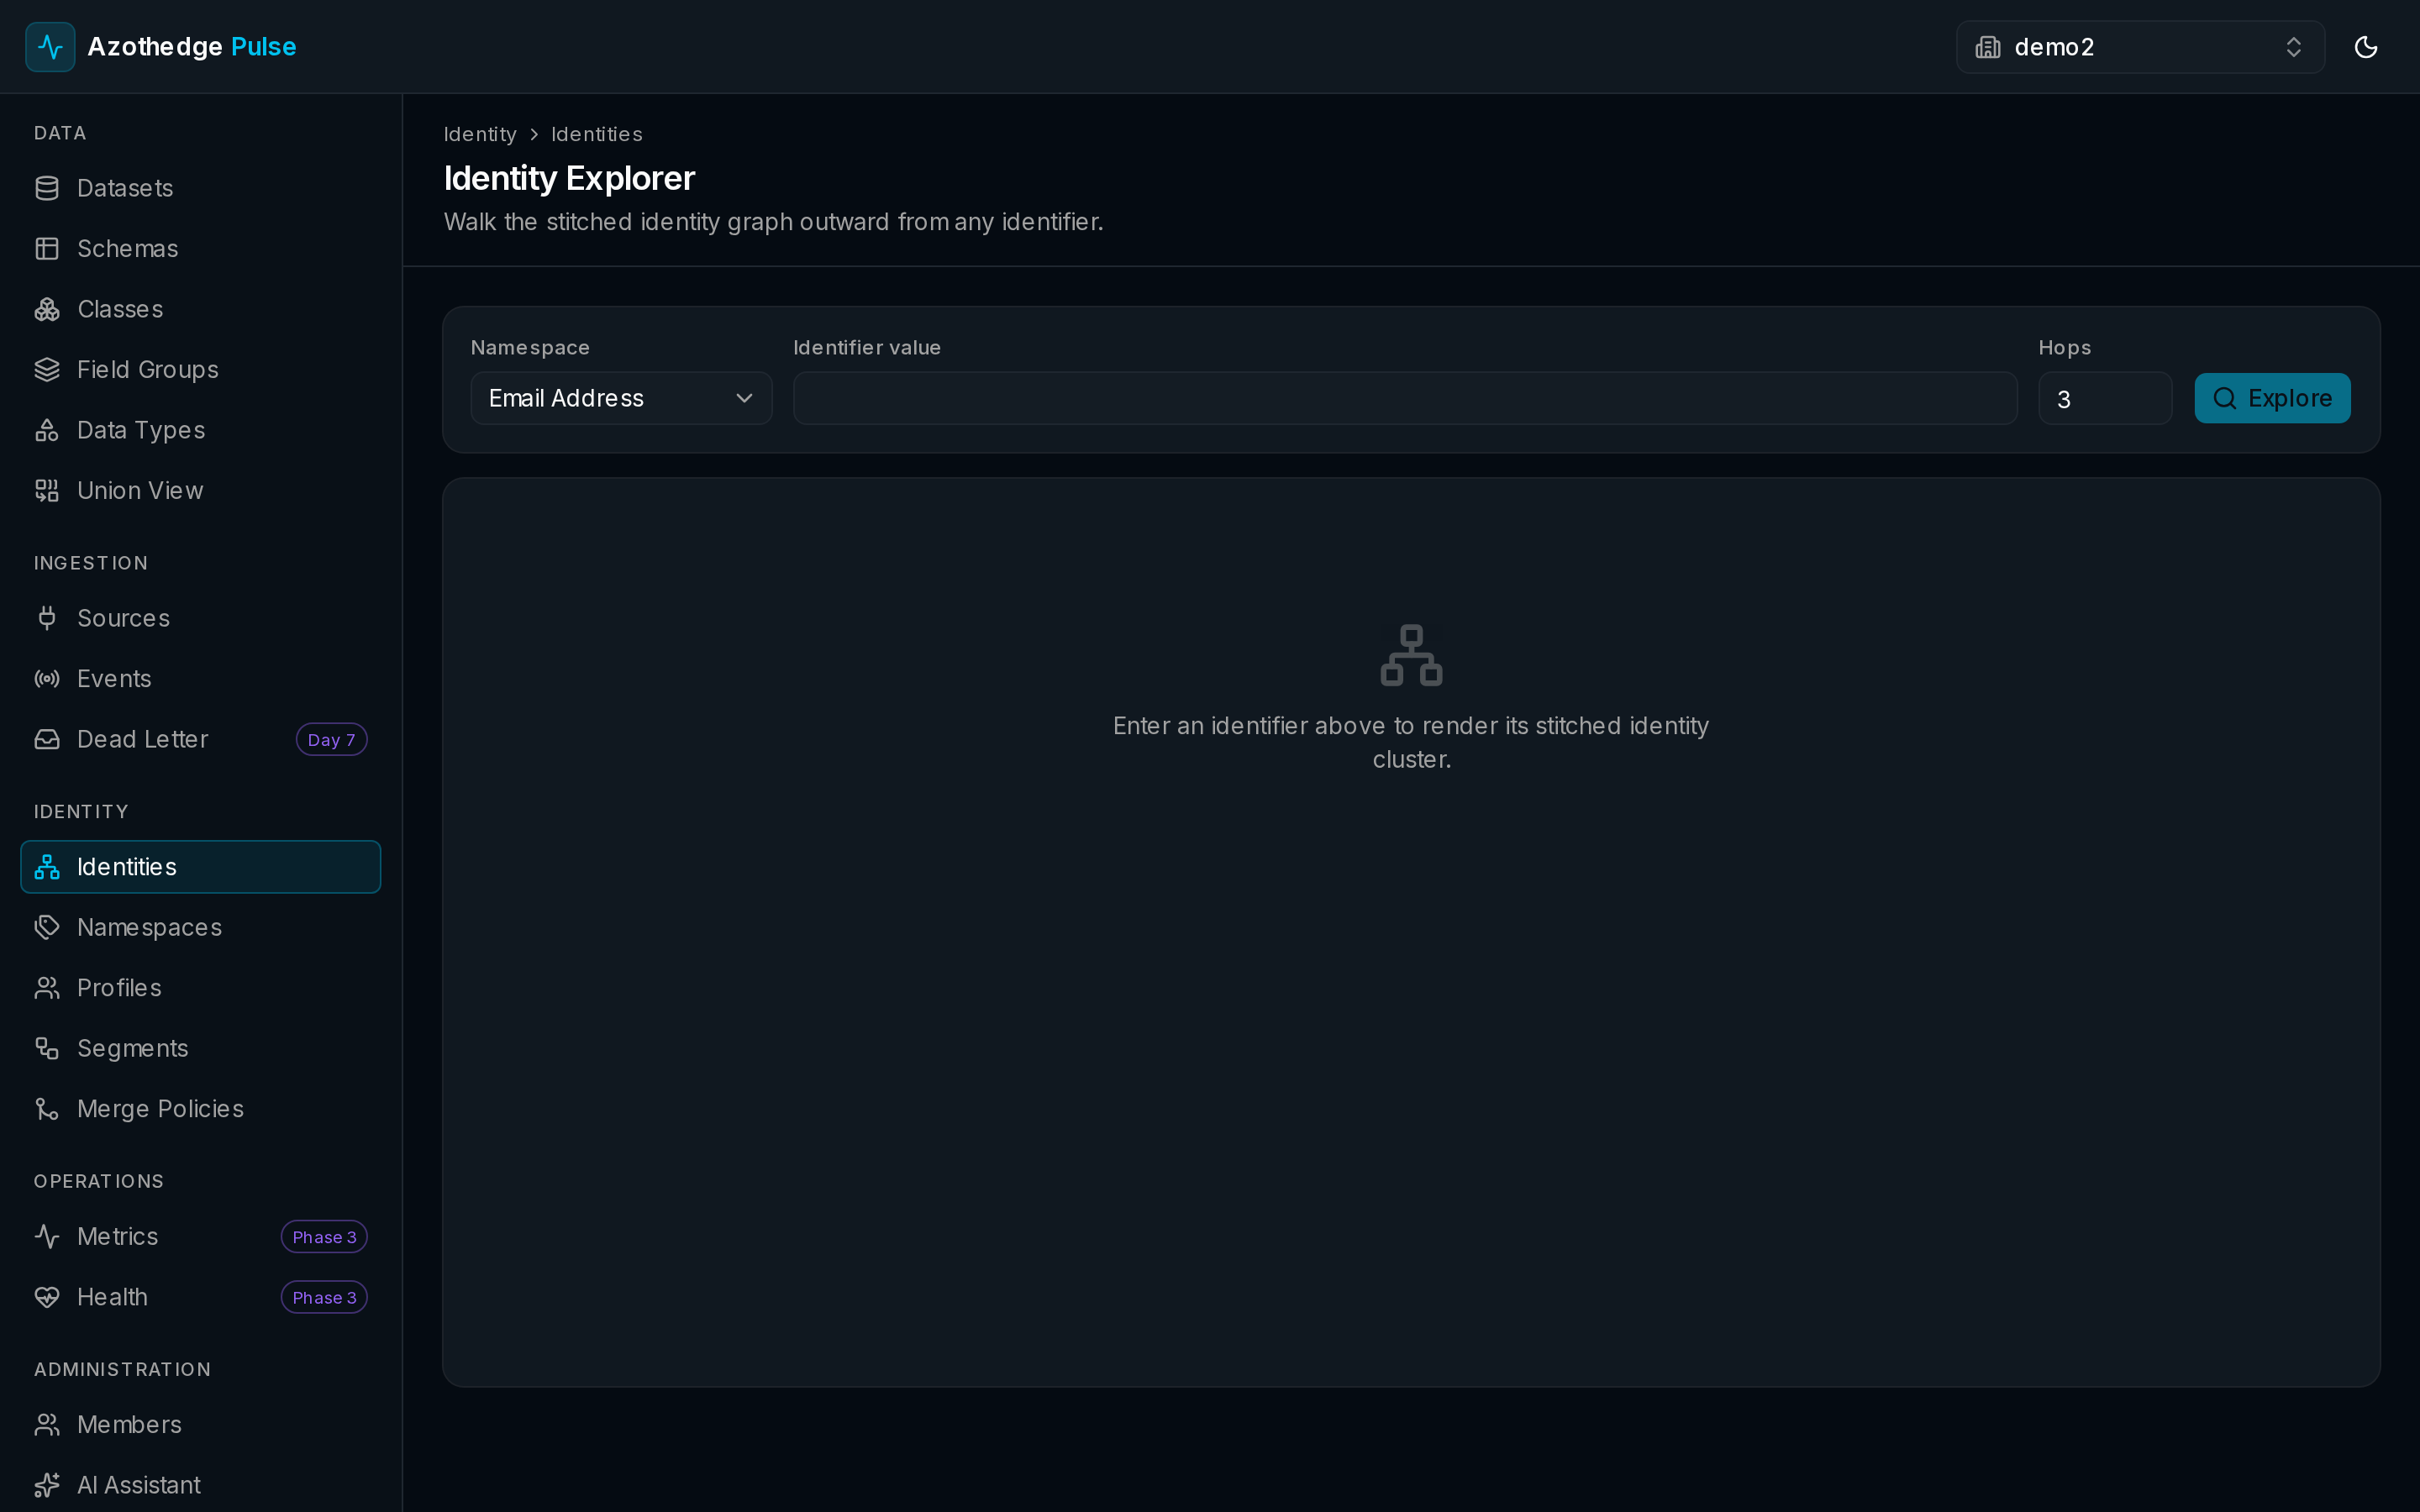The image size is (2420, 1512).
Task: Focus the Hops number field
Action: coord(2105,398)
